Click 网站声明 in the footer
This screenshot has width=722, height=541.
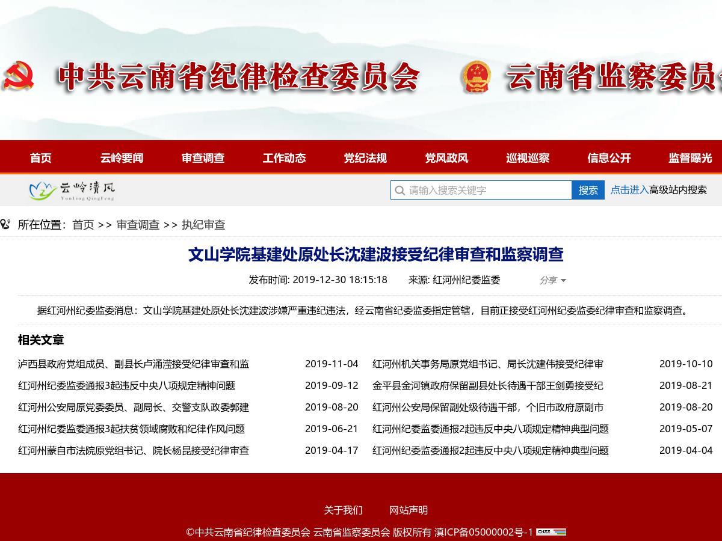coord(408,510)
